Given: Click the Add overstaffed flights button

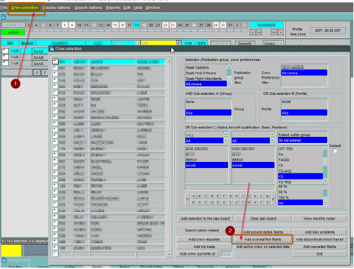Looking at the screenshot, I should 263,239.
